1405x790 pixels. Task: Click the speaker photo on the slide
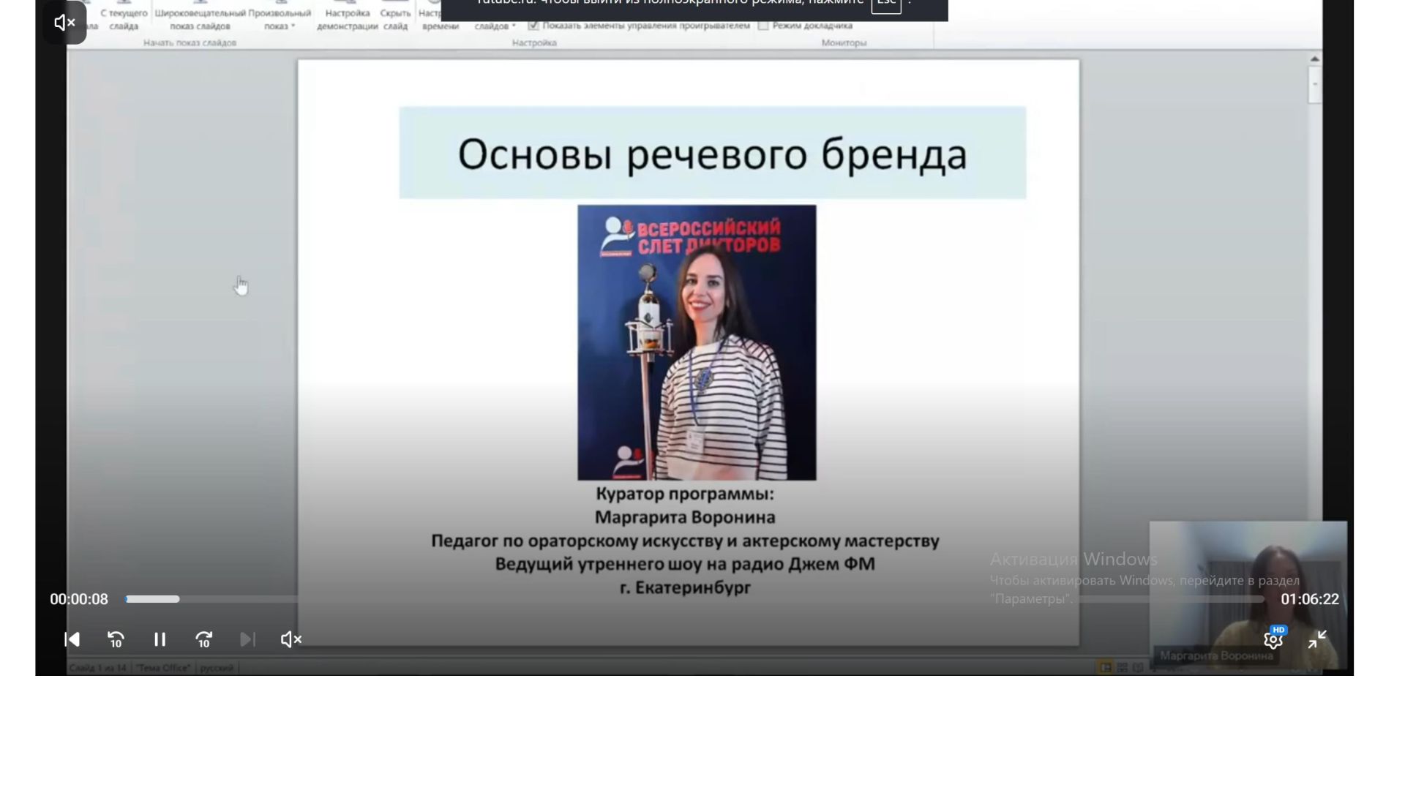(697, 342)
